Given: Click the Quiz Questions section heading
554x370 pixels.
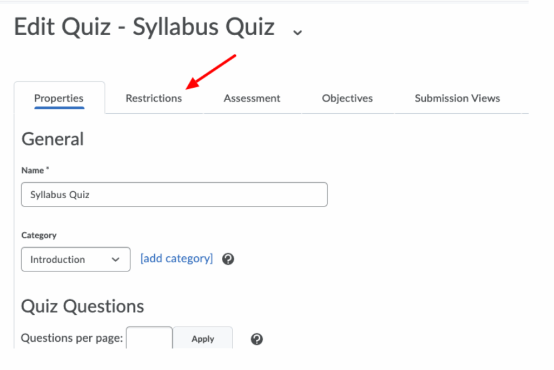Looking at the screenshot, I should pos(82,306).
